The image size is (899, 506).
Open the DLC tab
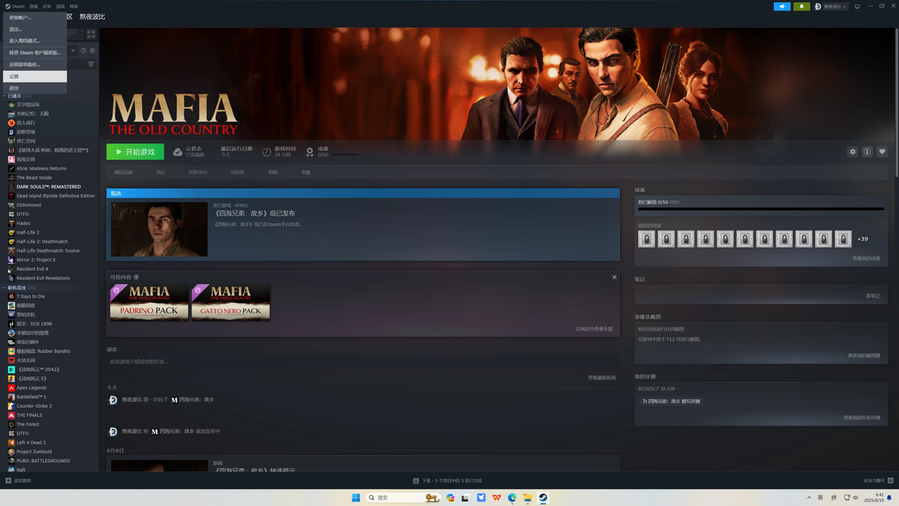[x=161, y=173]
